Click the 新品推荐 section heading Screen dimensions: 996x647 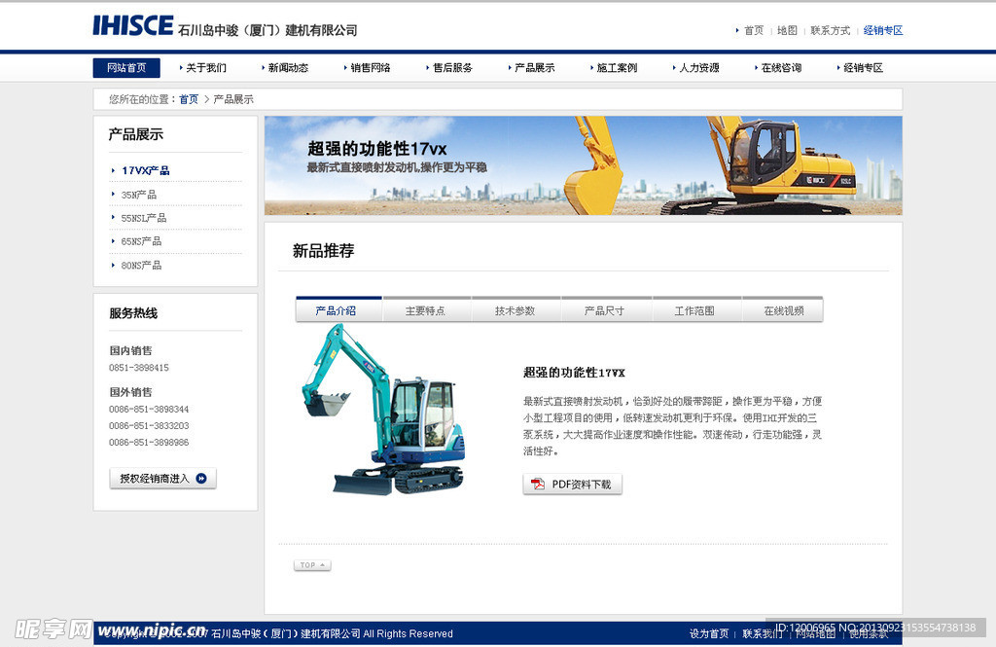(323, 251)
